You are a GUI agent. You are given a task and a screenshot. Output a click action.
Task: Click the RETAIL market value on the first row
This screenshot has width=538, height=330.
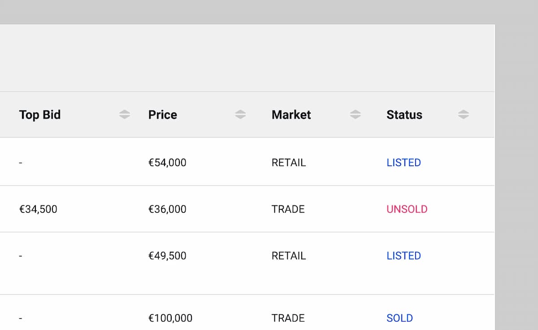288,162
